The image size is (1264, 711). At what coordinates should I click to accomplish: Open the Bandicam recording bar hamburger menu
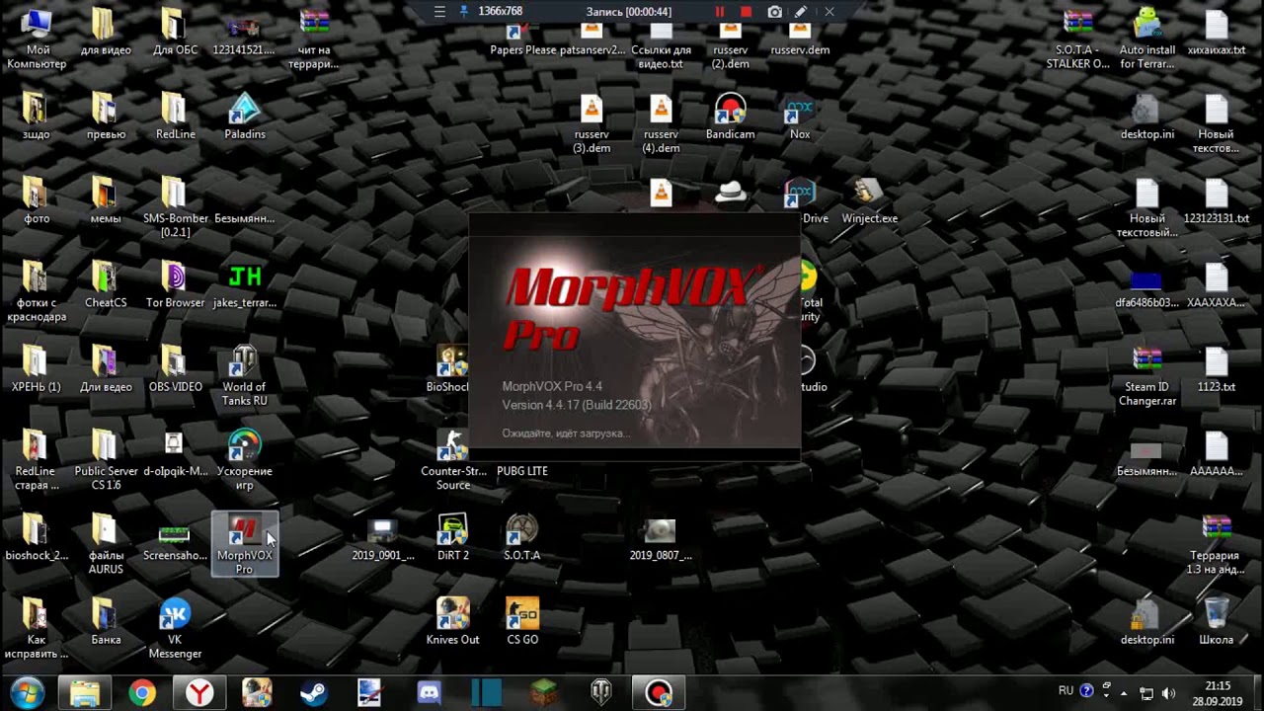(x=439, y=12)
